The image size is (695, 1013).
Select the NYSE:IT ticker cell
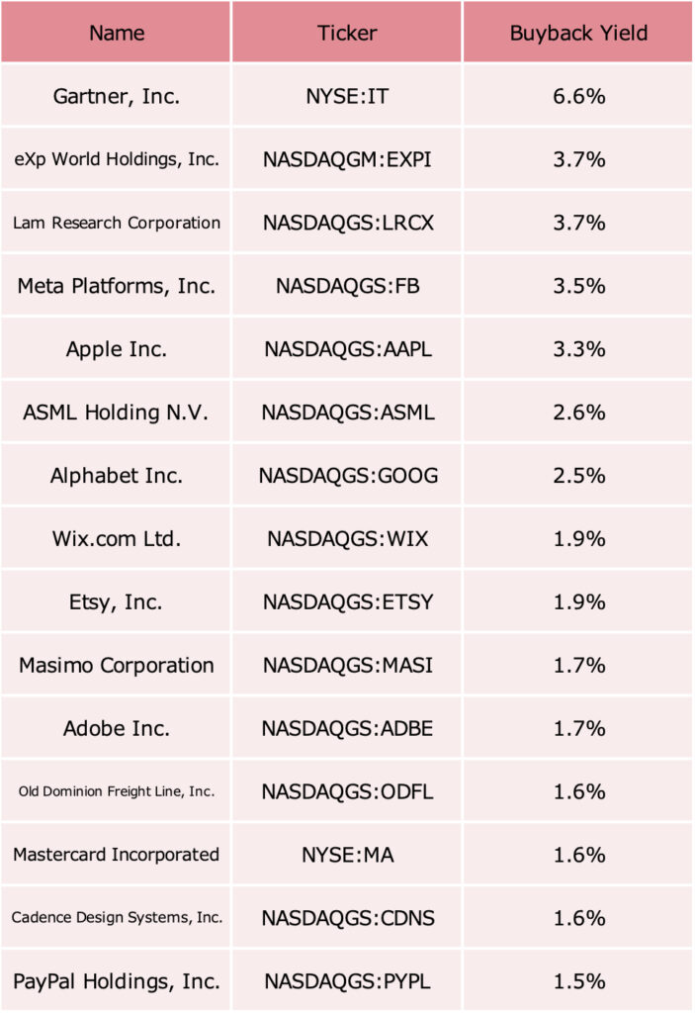(347, 96)
